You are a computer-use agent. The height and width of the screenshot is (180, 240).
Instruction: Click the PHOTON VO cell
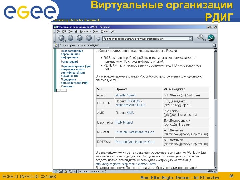[x=105, y=103]
